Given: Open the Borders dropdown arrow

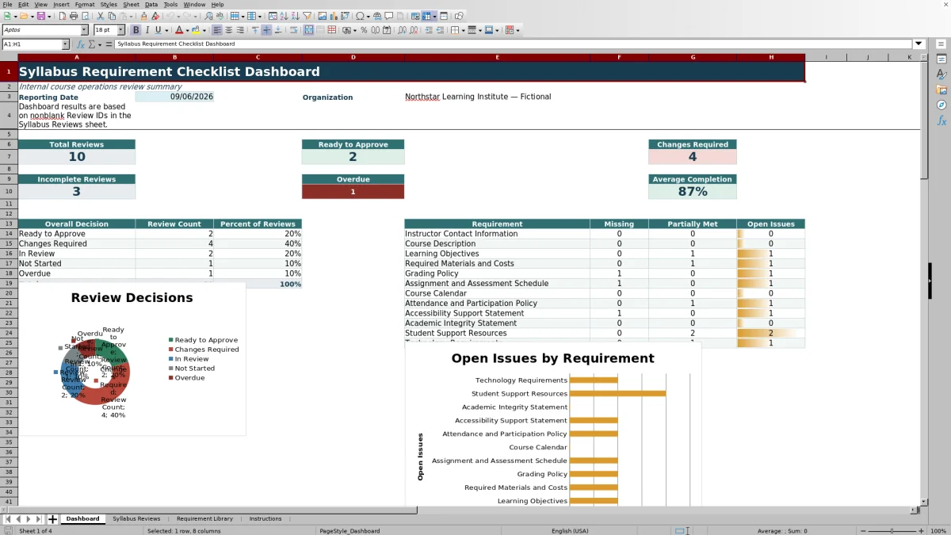Looking at the screenshot, I should (463, 30).
